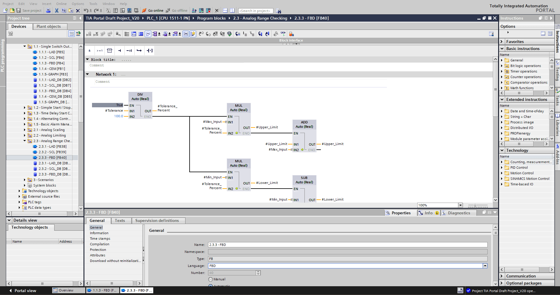
Task: Click the Cut scissors icon
Action: pyautogui.click(x=57, y=11)
